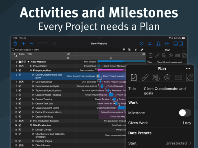Screen dimensions: 198x148
Task: Click the three dots at top center
Action: tap(99, 38)
